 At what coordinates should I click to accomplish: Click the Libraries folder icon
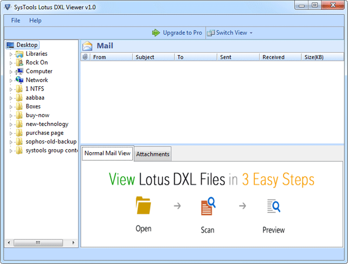pos(20,54)
